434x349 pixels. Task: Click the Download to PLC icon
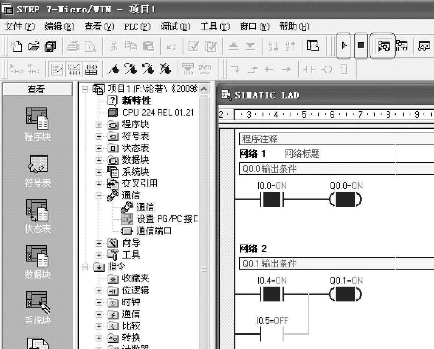pyautogui.click(x=250, y=46)
